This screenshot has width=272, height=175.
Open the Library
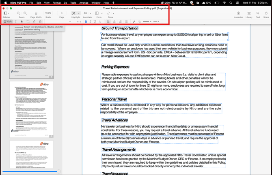(249, 13)
